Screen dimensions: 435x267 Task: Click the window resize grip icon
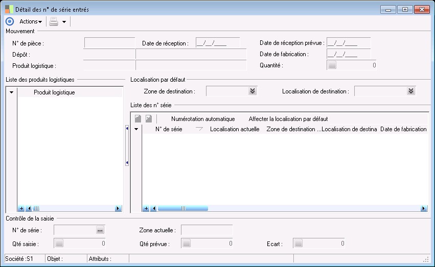pos(426,259)
